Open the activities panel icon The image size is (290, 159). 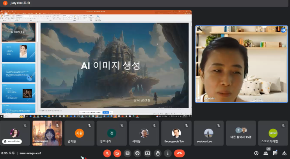pos(284,153)
